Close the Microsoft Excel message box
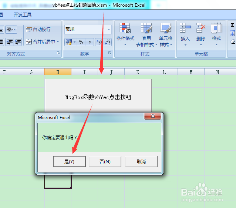Image resolution: width=236 pixels, height=208 pixels. coord(153,116)
